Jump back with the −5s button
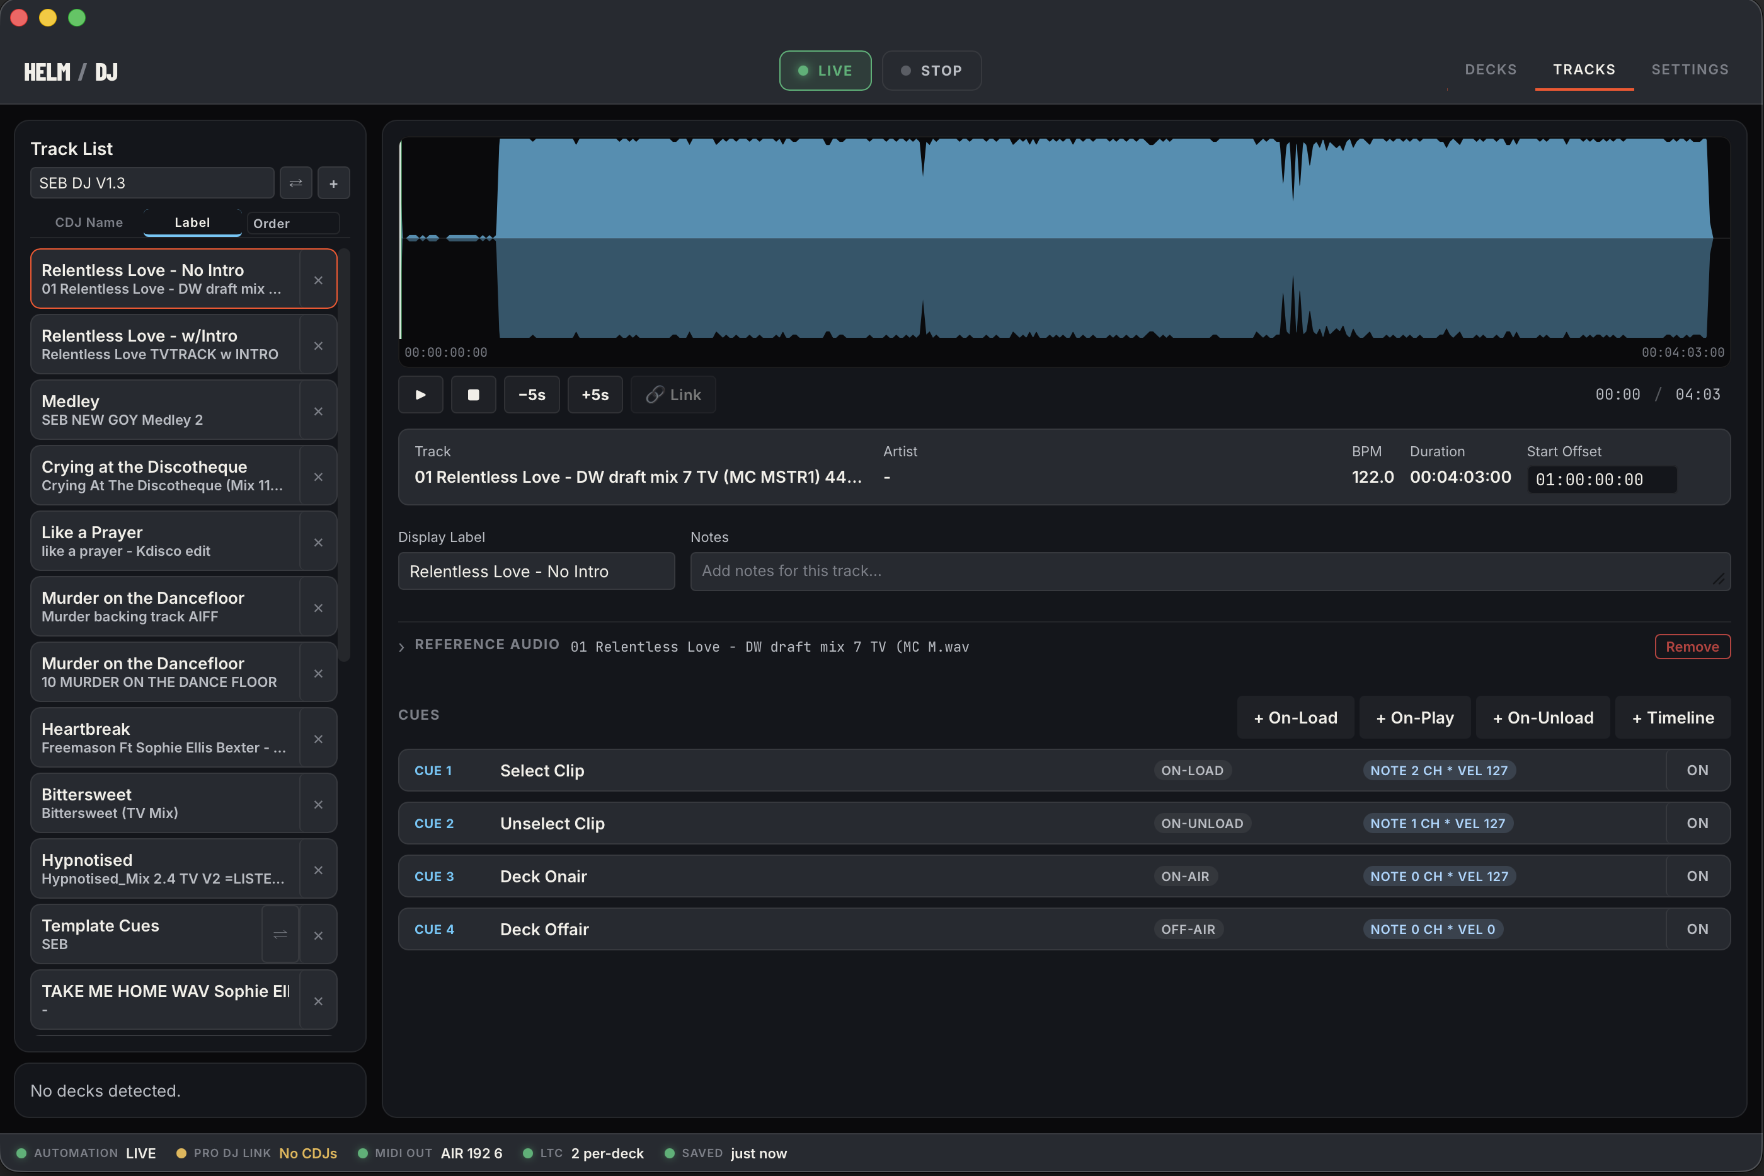This screenshot has width=1764, height=1176. coord(532,395)
